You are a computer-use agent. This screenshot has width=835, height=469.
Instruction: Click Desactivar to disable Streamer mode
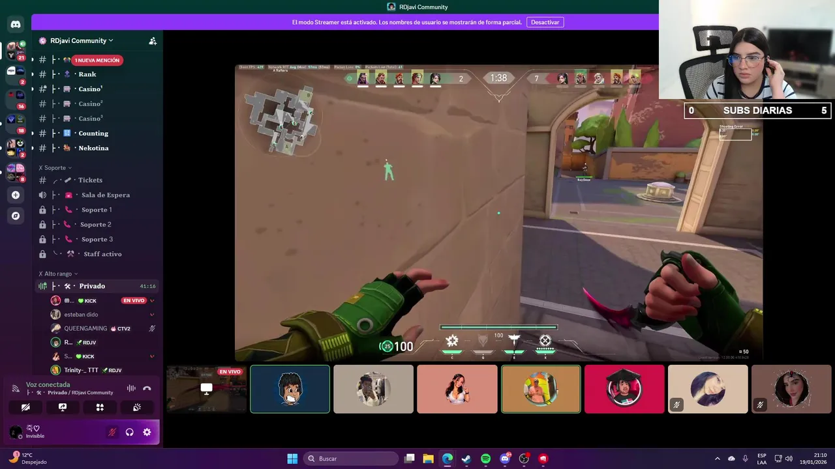[x=545, y=22]
